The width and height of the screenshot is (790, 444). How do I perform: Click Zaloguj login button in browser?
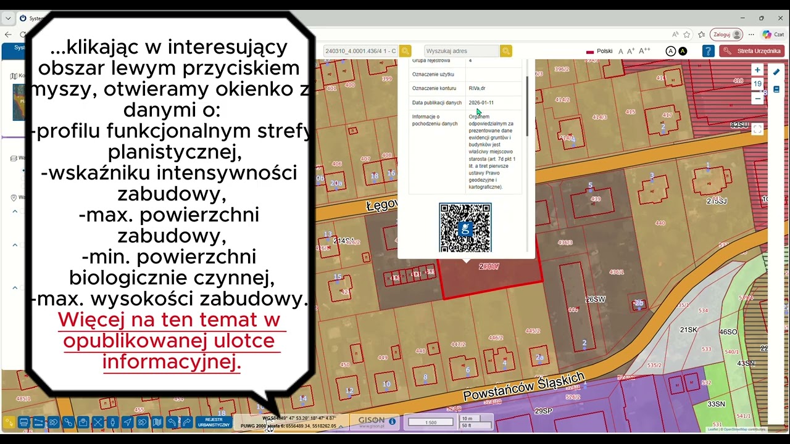[x=726, y=35]
